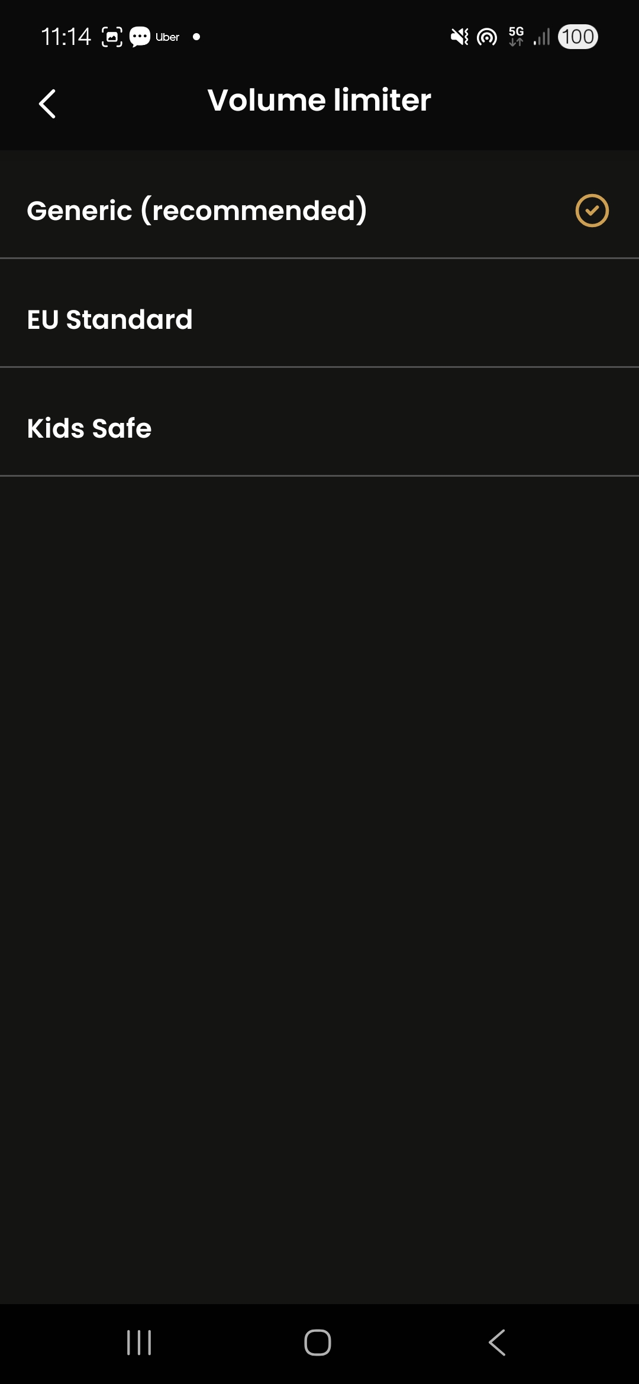
Task: Tap the chat bubble notification icon
Action: click(x=140, y=37)
